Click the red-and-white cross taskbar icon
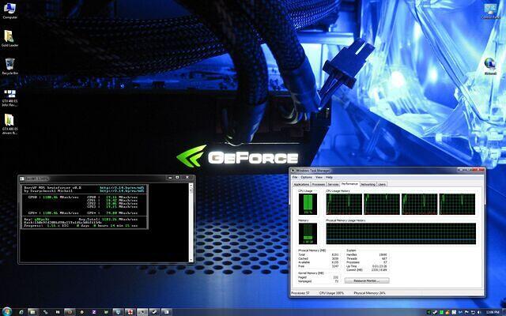Image resolution: width=506 pixels, height=316 pixels. [130, 312]
